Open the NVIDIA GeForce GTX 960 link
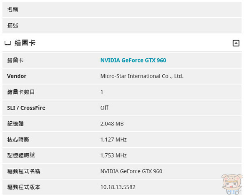 133,60
